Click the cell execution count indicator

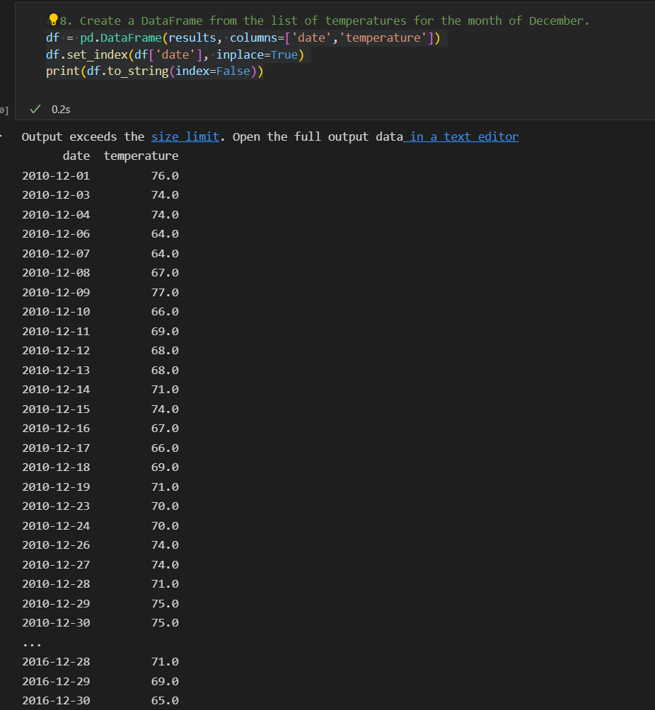(x=3, y=109)
